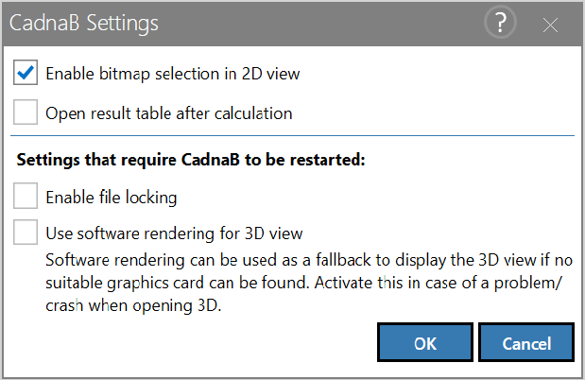The width and height of the screenshot is (585, 380).
Task: Tick the Enable file locking checkbox
Action: 26,196
